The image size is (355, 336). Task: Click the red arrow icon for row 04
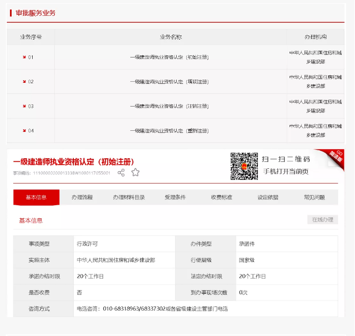(24, 130)
